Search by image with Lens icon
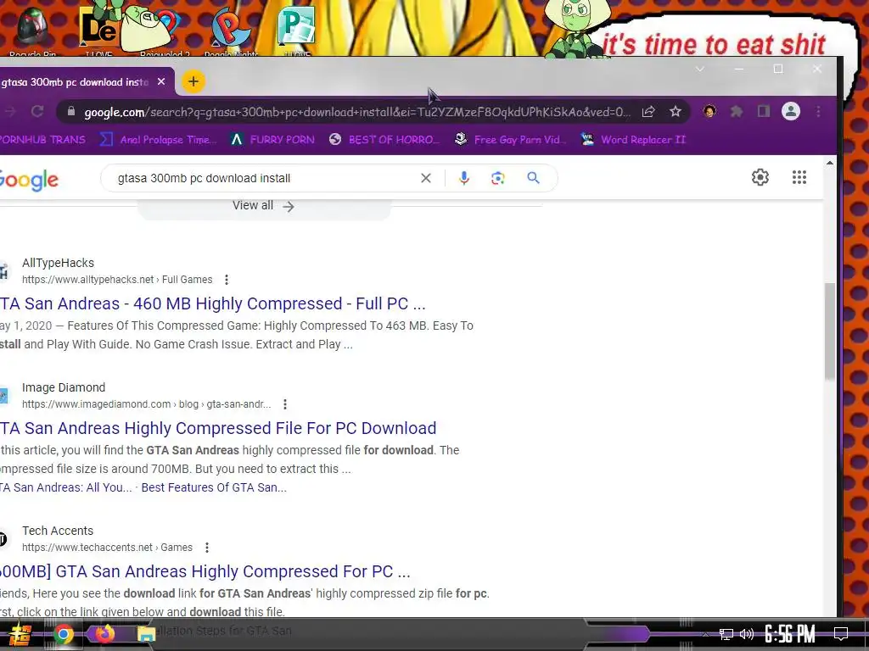The image size is (869, 651). pyautogui.click(x=497, y=178)
